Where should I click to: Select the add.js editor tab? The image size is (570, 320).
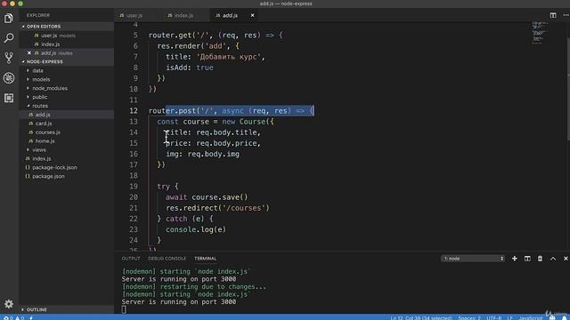click(230, 15)
